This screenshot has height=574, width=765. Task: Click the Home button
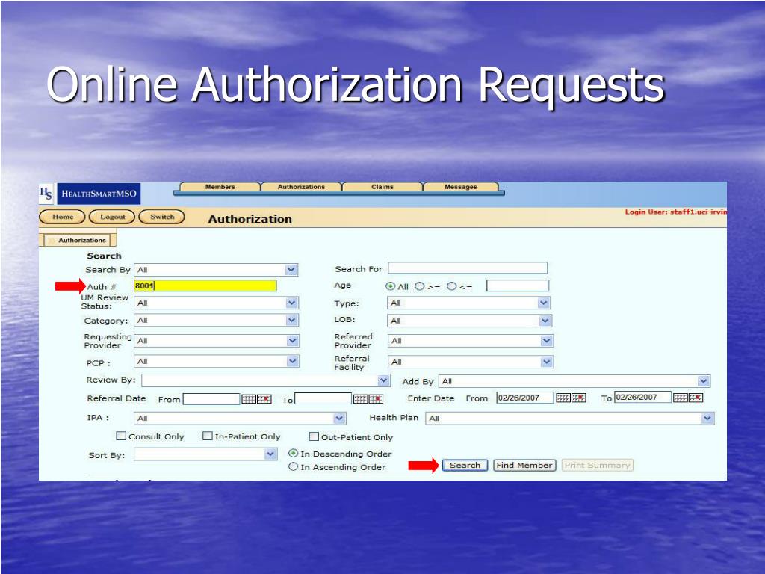pyautogui.click(x=63, y=217)
